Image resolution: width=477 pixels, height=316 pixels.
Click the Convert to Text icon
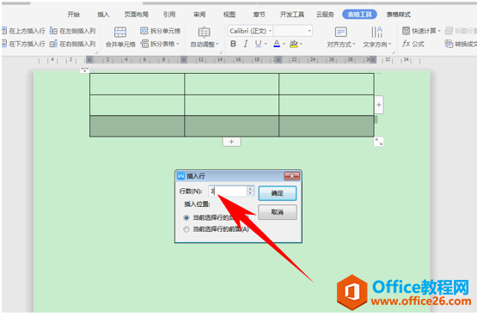(449, 44)
